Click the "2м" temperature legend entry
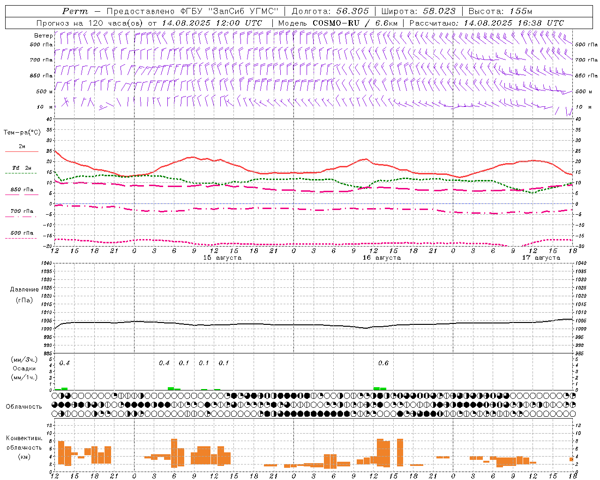The width and height of the screenshot is (600, 480). point(22,147)
